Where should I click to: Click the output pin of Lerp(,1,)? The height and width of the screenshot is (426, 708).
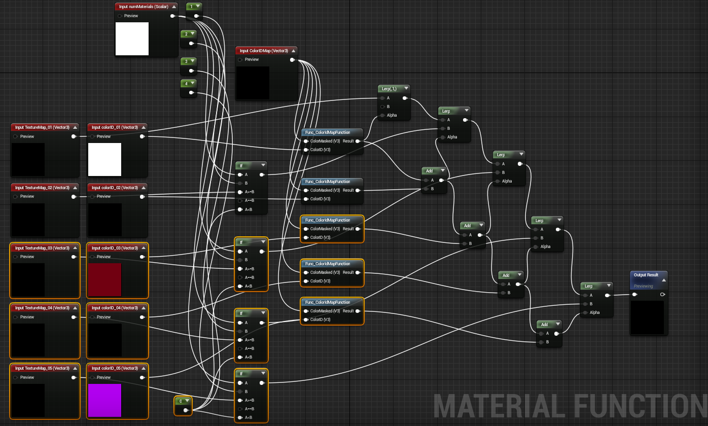coord(404,98)
